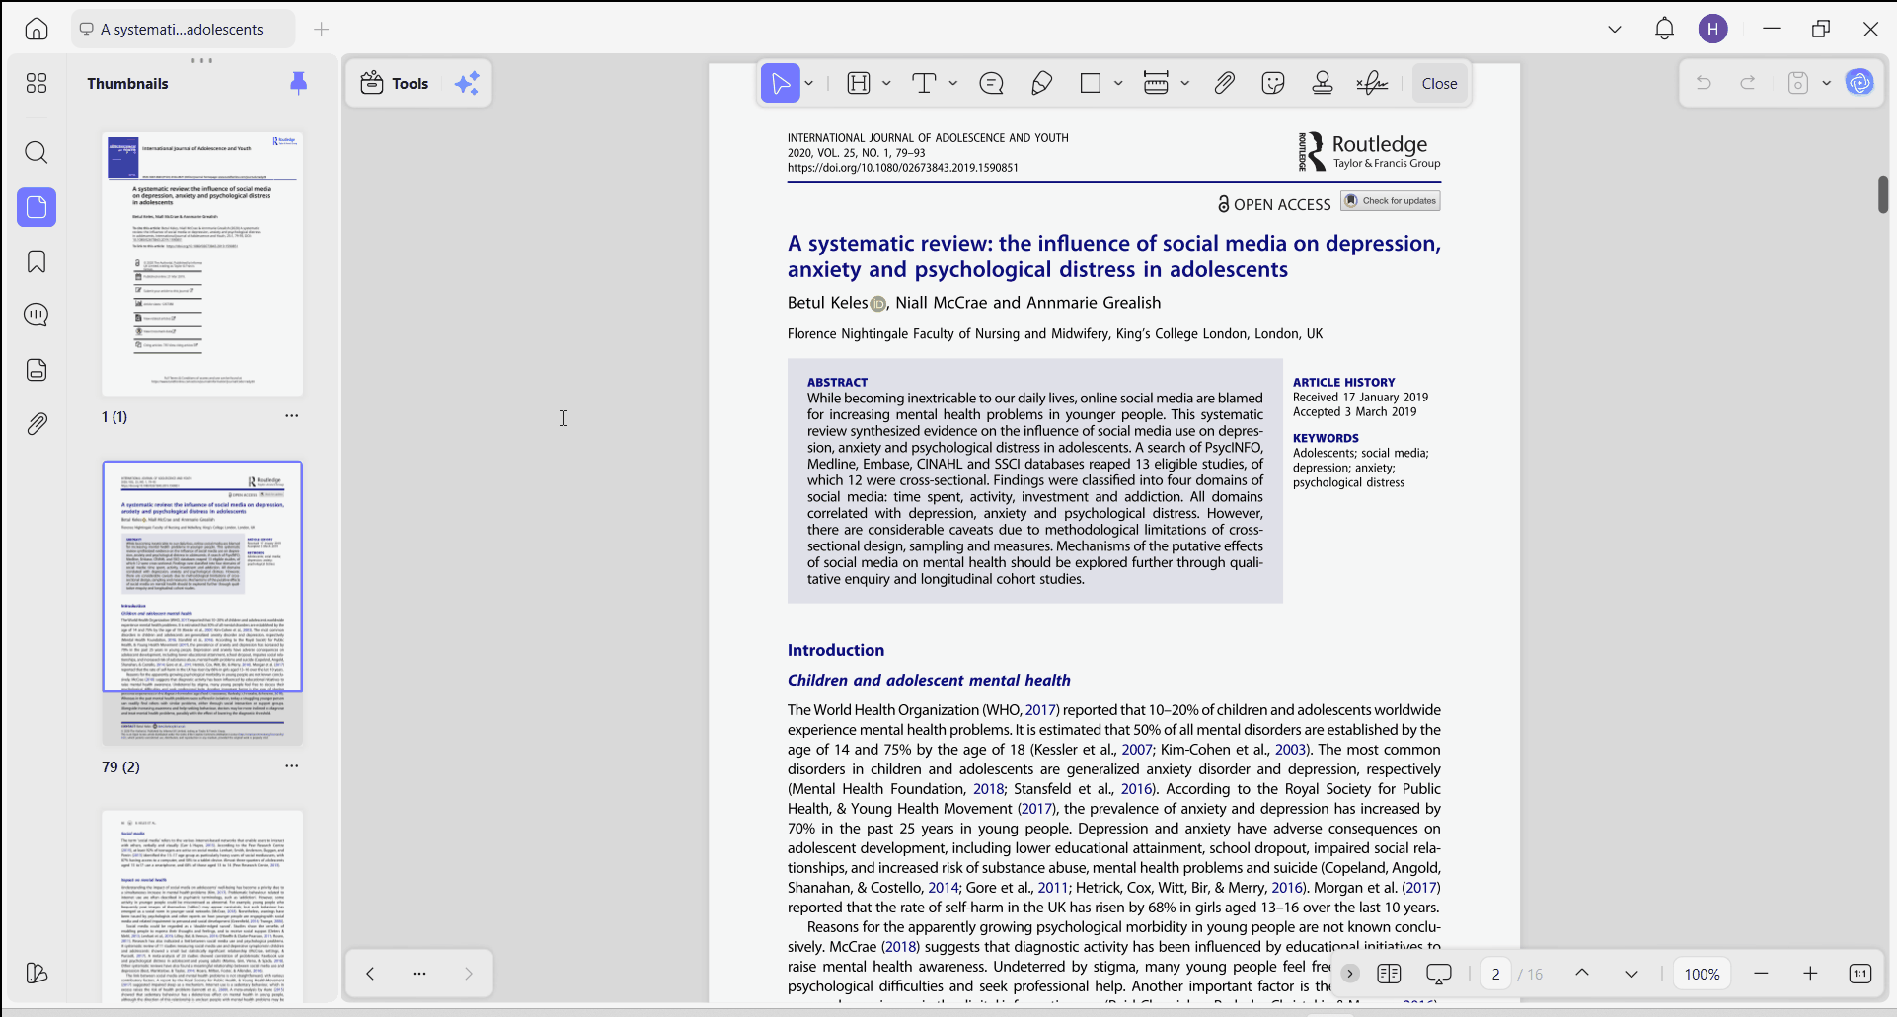The height and width of the screenshot is (1017, 1897).
Task: Open the Bookmarks sidebar icon
Action: [37, 261]
